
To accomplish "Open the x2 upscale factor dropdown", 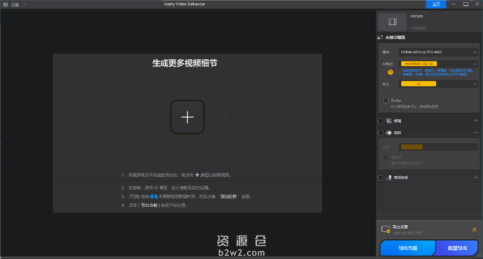I will (438, 84).
